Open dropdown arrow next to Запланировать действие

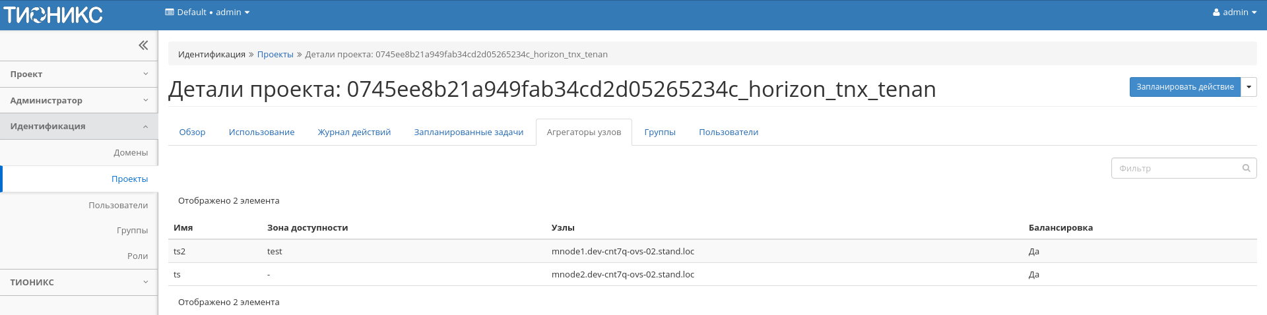coord(1249,87)
